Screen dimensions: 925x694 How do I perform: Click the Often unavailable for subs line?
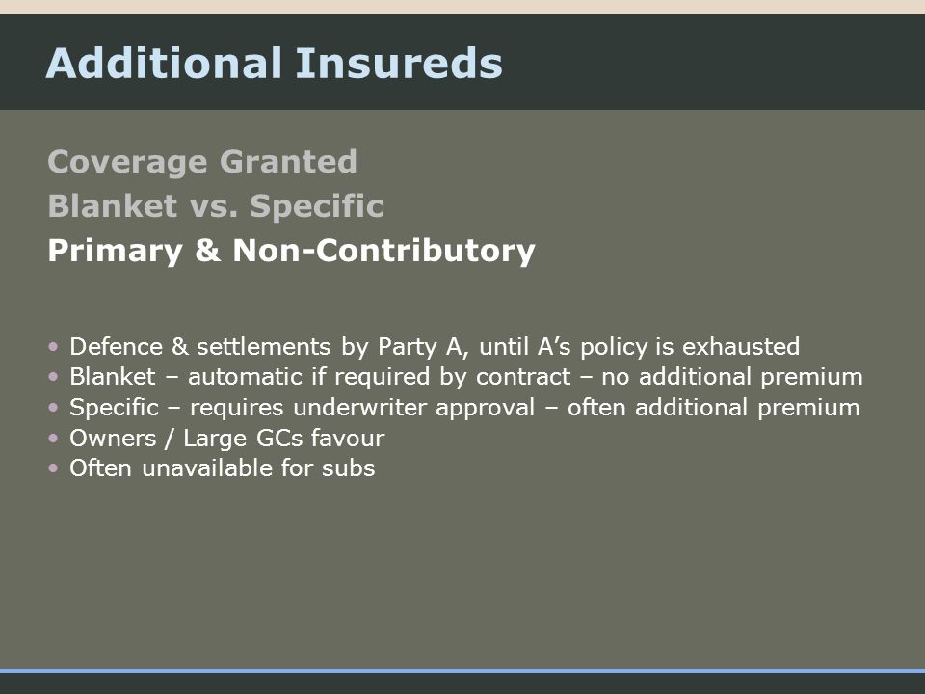point(223,468)
